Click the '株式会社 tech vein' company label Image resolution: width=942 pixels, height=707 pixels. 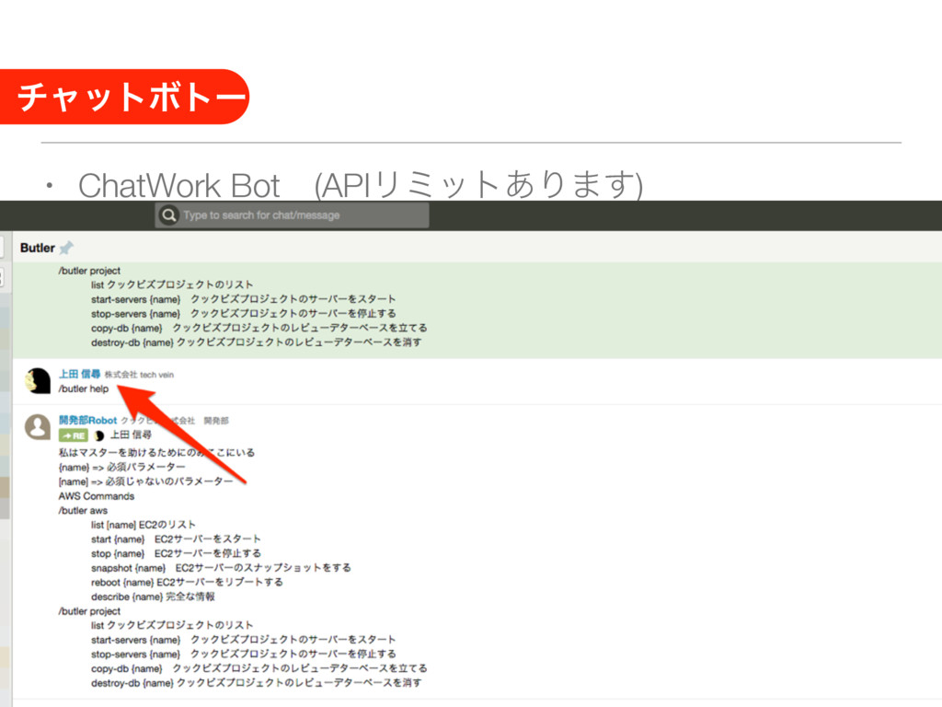pos(140,375)
